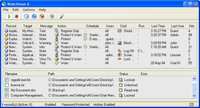This screenshot has height=108, width=200.
Task: Open the File menu
Action: [x=6, y=10]
